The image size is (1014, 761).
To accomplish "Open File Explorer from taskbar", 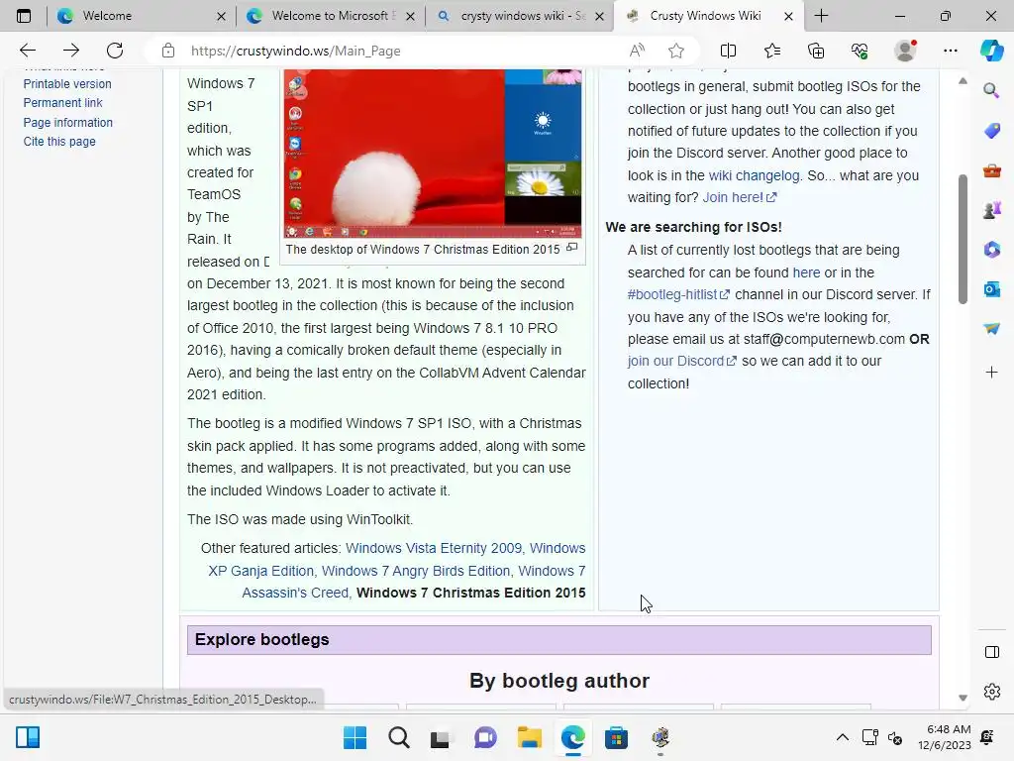I will point(529,737).
